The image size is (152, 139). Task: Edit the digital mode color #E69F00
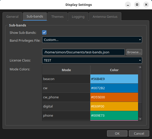coord(114,106)
